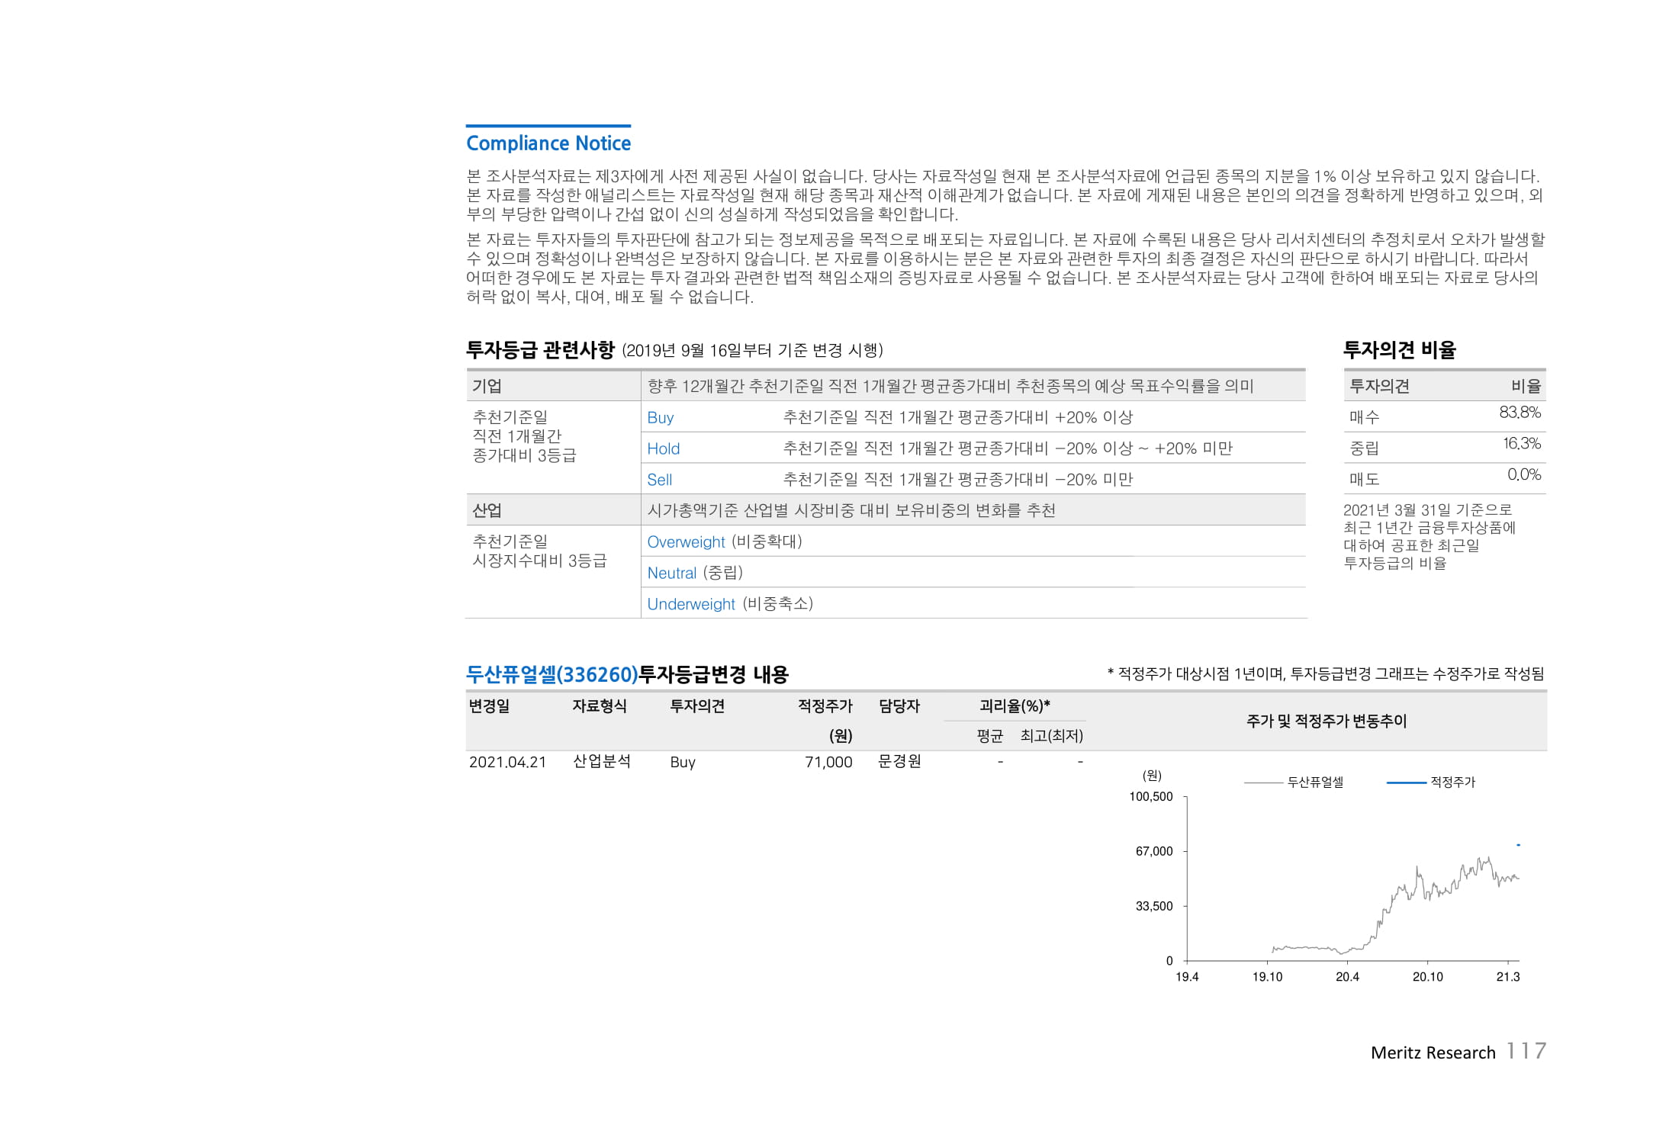Select the Hold rating label
This screenshot has width=1653, height=1144.
click(663, 448)
